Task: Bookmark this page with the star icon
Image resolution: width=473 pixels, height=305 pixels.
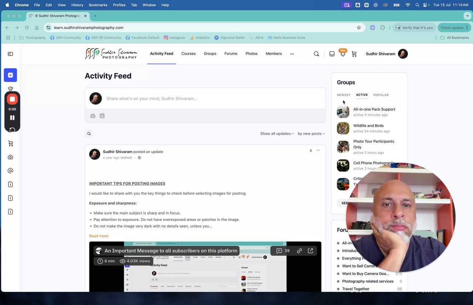Action: point(359,28)
